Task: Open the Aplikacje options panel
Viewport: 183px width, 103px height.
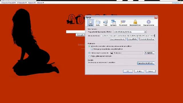Action: click(x=113, y=23)
